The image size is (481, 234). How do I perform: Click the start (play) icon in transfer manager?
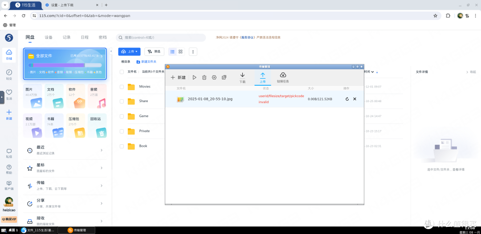[194, 77]
